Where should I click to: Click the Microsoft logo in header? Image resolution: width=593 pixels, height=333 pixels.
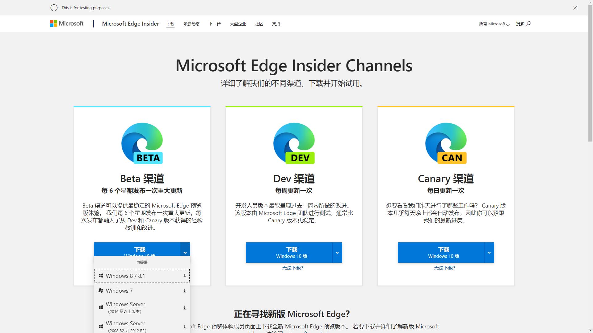coord(67,23)
